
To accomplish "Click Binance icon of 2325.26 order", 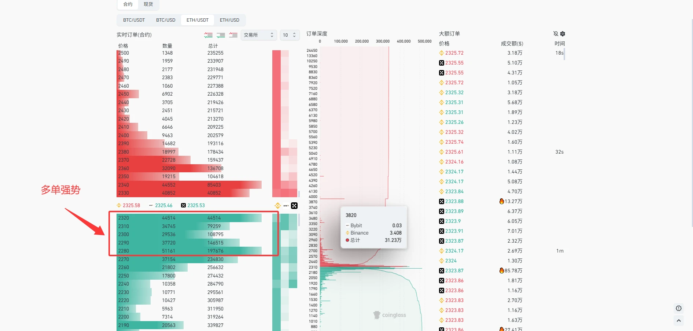I will pyautogui.click(x=442, y=122).
